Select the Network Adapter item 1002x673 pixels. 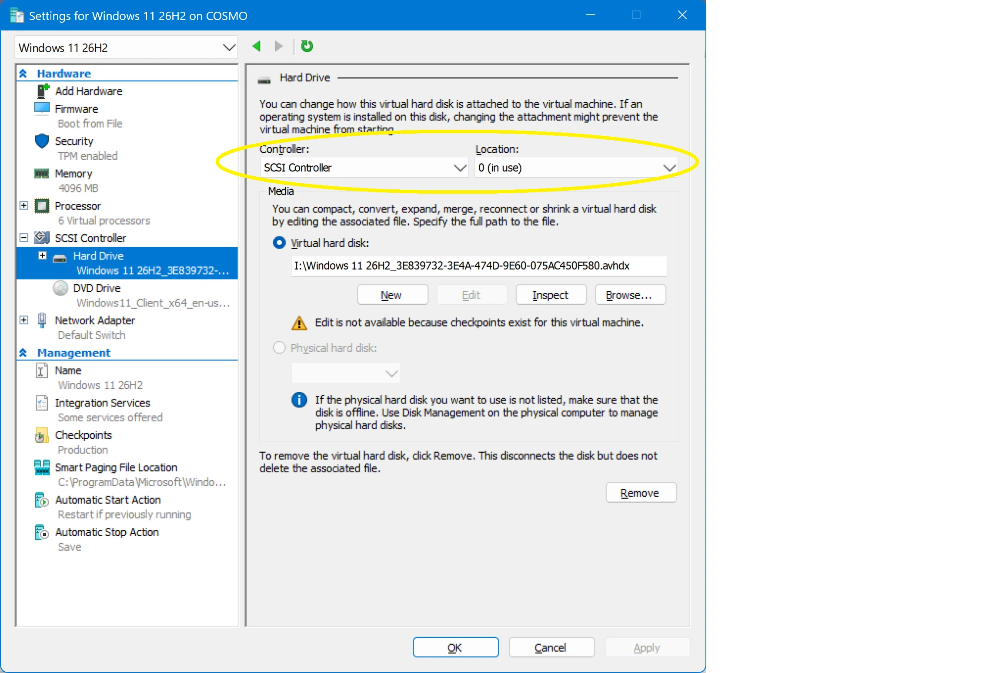94,320
